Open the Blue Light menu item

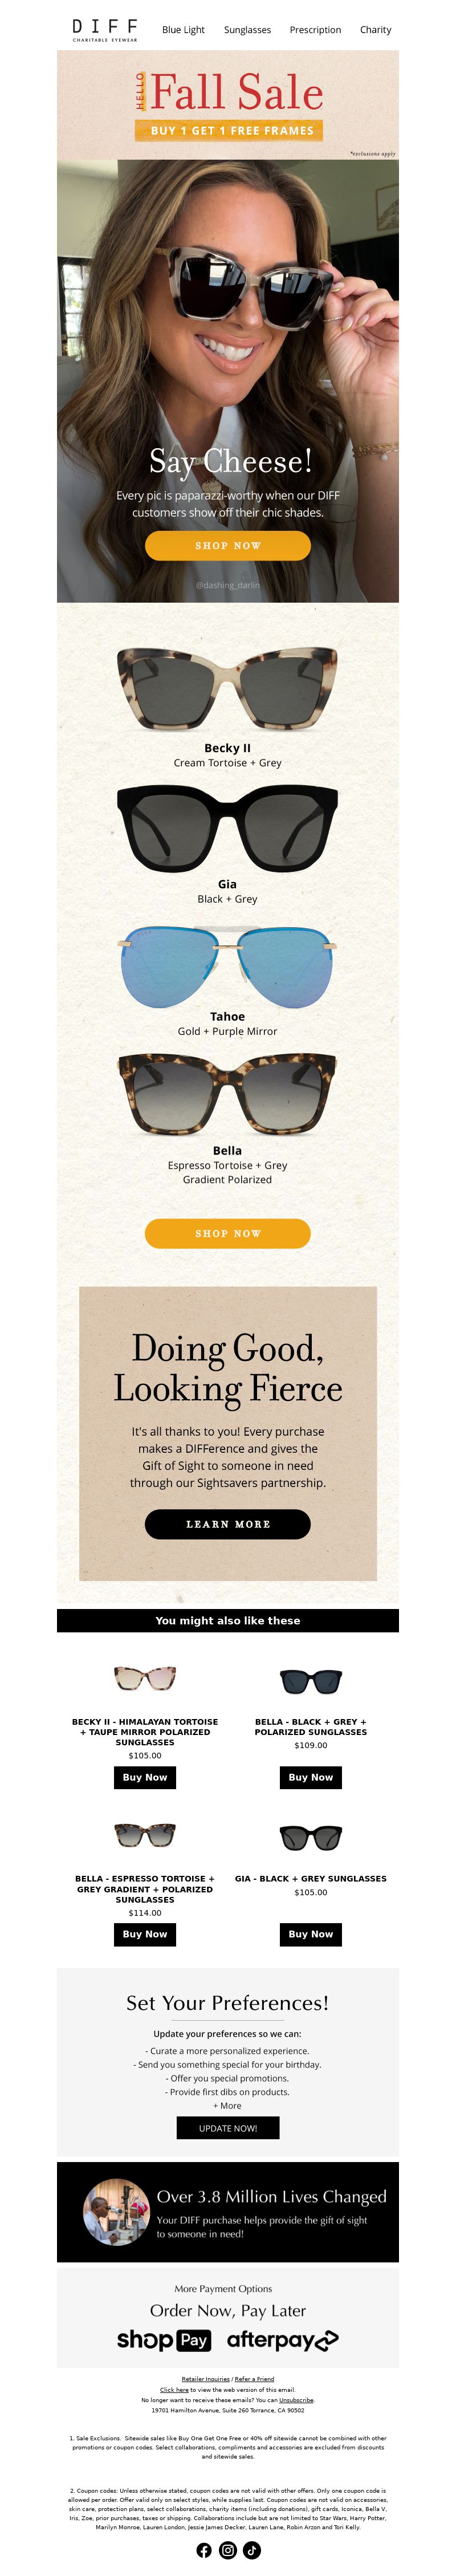pos(183,30)
